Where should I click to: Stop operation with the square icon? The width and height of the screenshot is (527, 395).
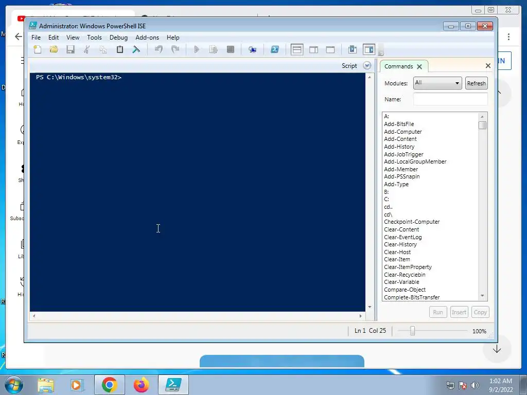tap(230, 50)
